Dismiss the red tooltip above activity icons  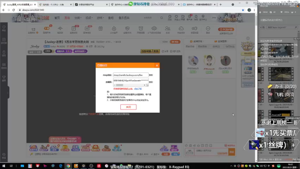(79, 138)
